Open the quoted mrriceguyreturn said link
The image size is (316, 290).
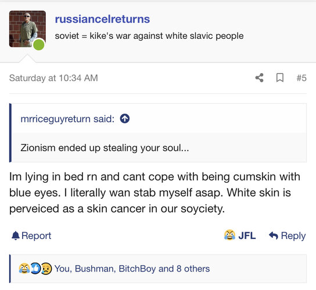coord(67,119)
